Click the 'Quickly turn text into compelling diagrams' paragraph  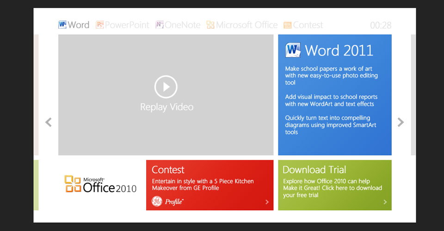tap(330, 125)
